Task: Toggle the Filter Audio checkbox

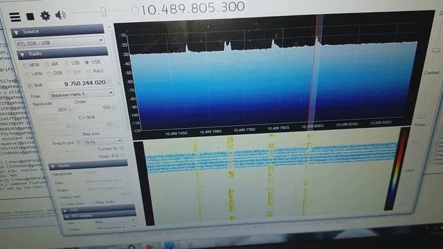Action: pyautogui.click(x=91, y=203)
